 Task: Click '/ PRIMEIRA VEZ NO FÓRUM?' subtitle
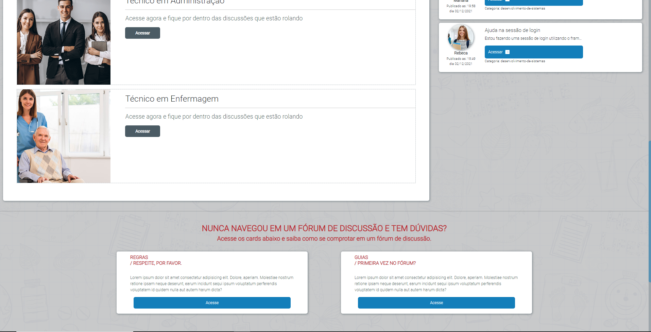click(385, 263)
